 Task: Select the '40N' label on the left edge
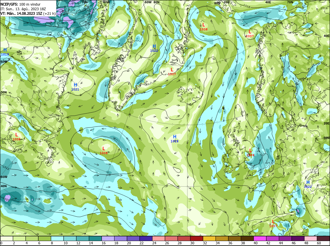[x=4, y=186]
